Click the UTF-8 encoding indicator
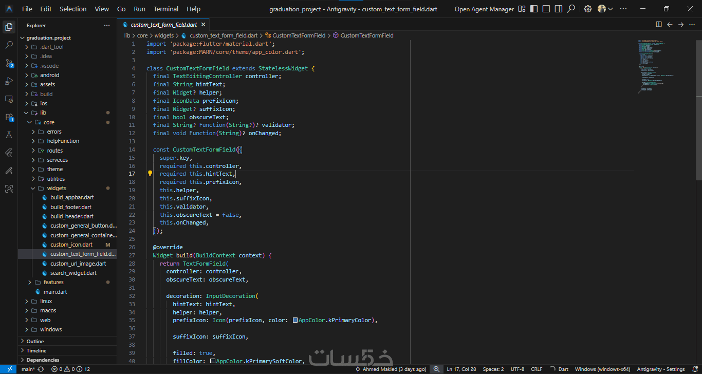The image size is (702, 374). point(518,369)
